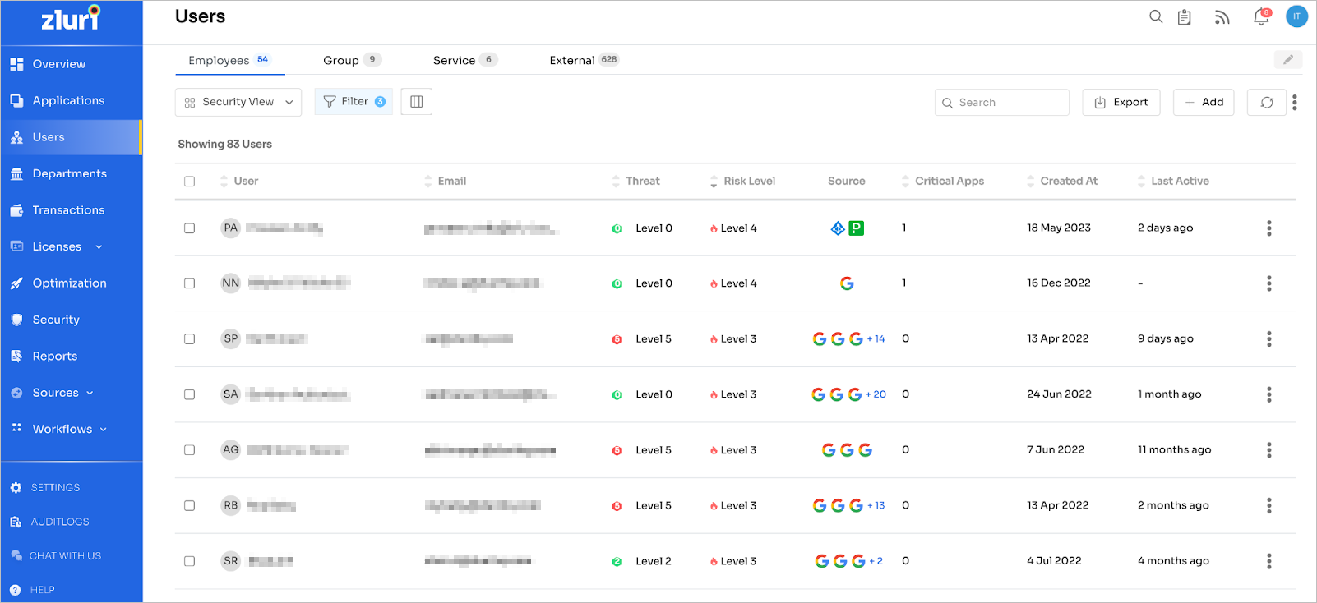
Task: Open the notifications bell
Action: click(x=1261, y=16)
